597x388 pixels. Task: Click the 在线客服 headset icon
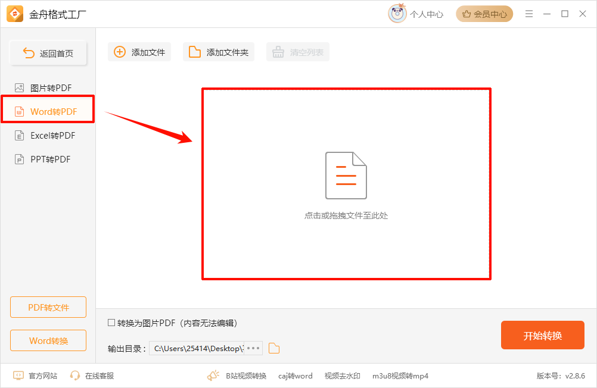click(x=75, y=376)
